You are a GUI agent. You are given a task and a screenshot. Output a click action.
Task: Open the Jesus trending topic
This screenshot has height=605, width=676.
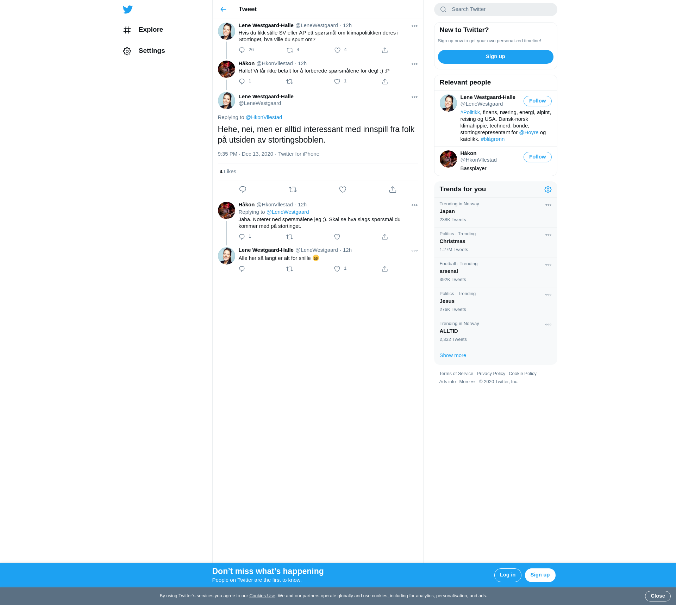click(x=496, y=302)
